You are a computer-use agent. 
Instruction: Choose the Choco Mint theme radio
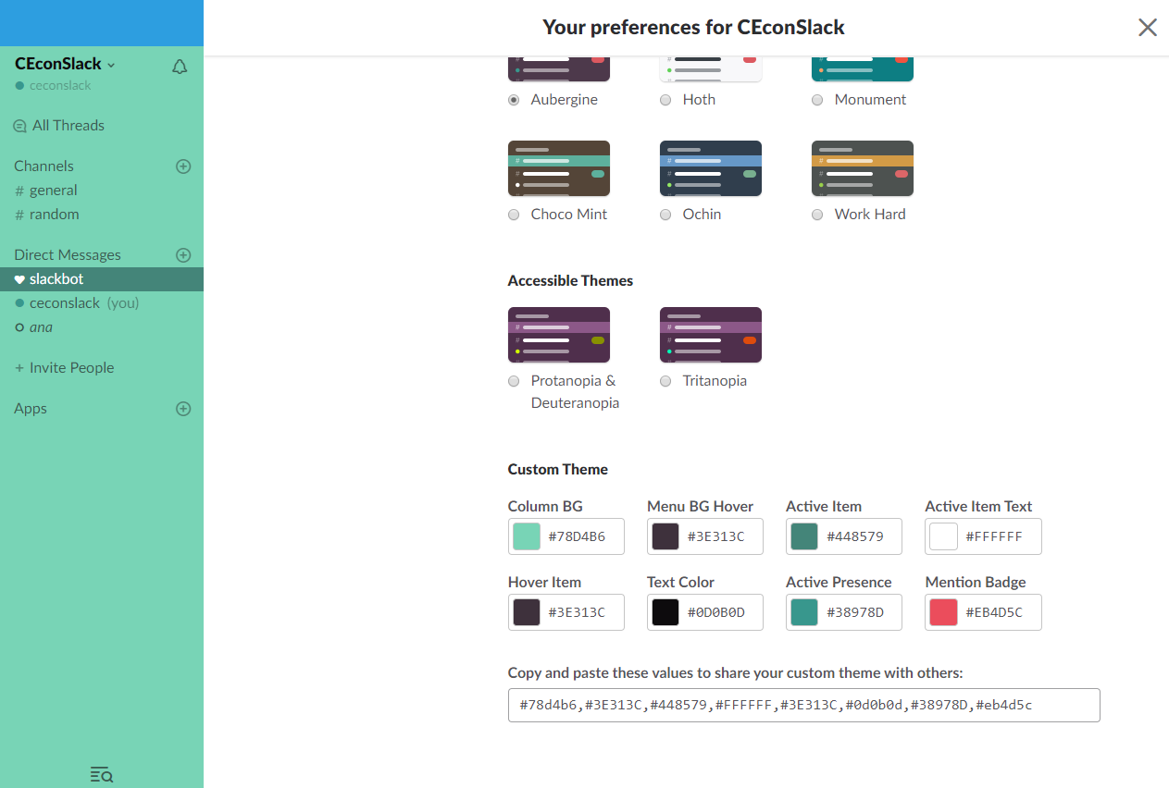(514, 215)
